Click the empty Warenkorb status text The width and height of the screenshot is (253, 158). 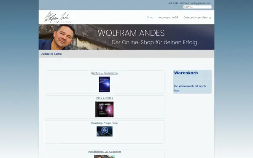[190, 88]
